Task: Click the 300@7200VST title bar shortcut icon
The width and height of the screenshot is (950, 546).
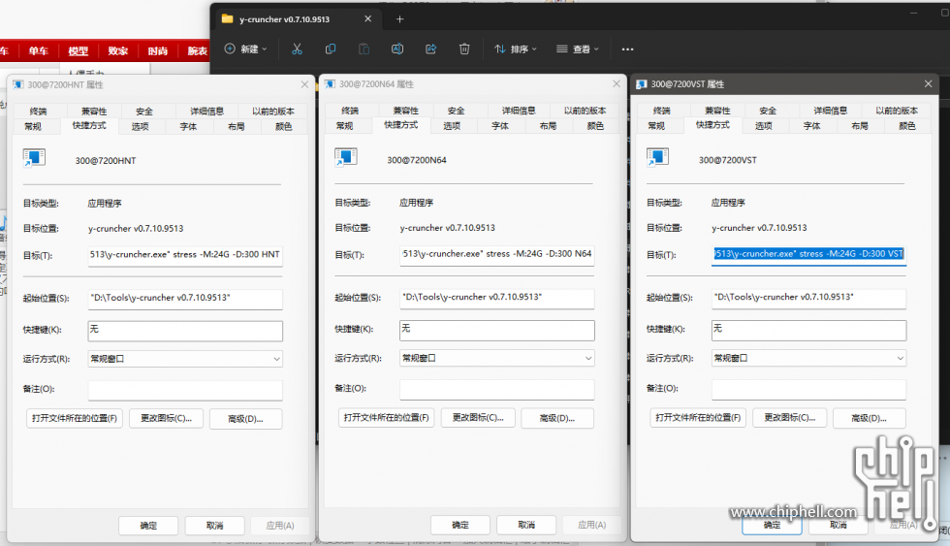Action: (642, 84)
